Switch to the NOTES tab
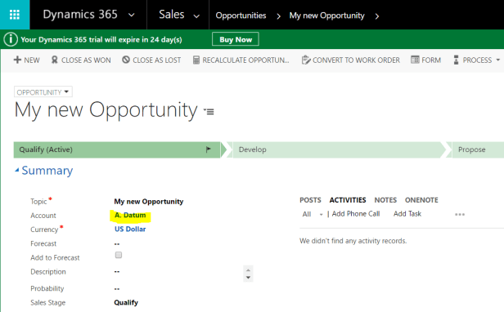This screenshot has height=312, width=504. (x=385, y=200)
